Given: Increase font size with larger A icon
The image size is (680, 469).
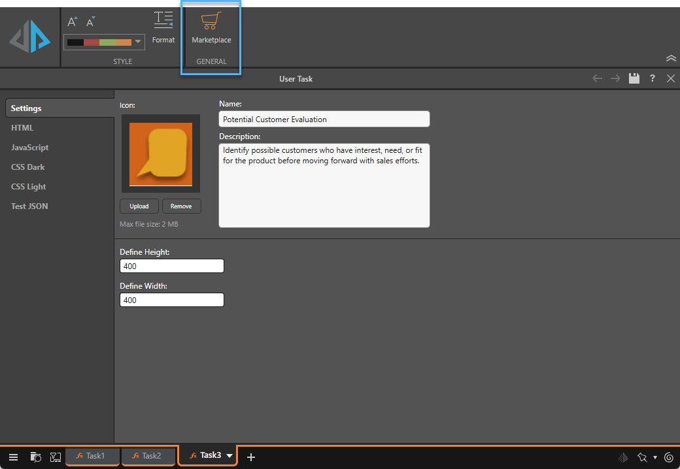Looking at the screenshot, I should (73, 22).
